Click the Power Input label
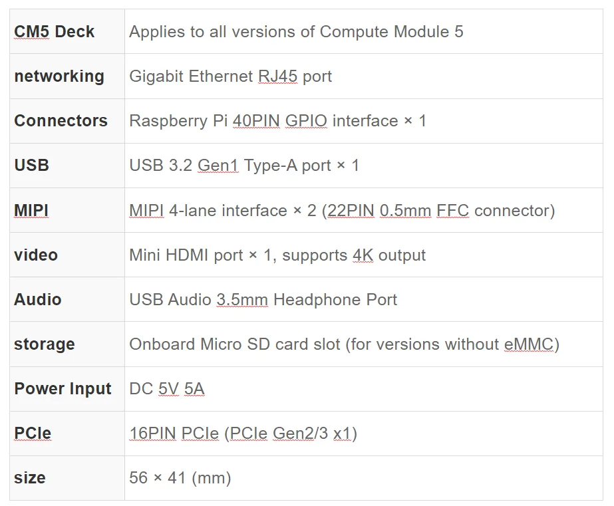 pyautogui.click(x=63, y=389)
